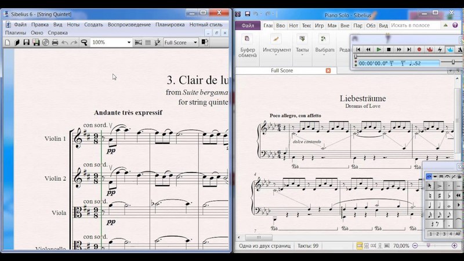Viewport: 464px width, 261px height.
Task: Collapse the ribbon with the green arrow
Action: 445,26
